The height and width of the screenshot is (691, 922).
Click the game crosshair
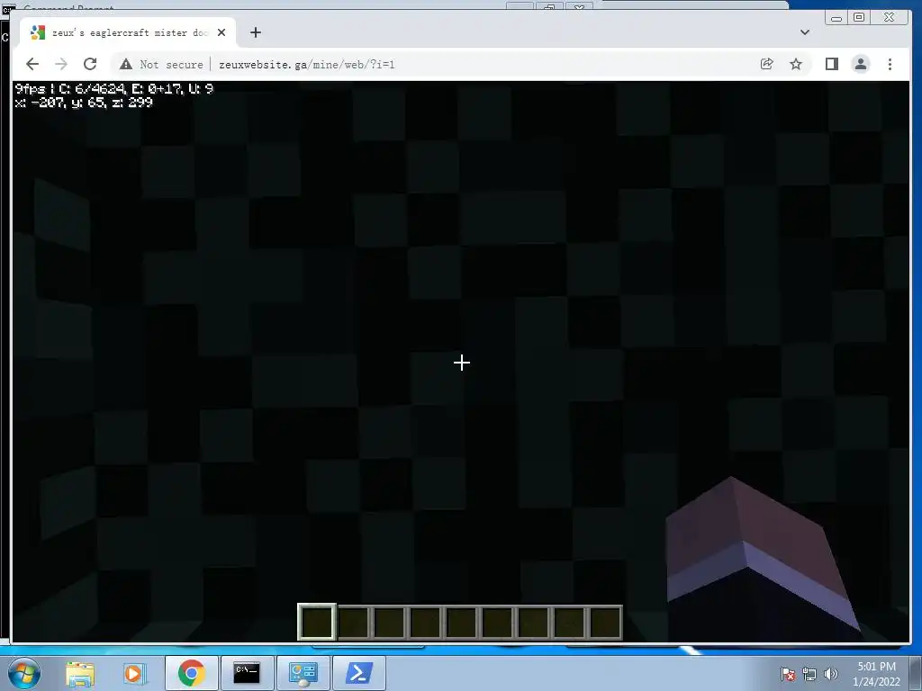pos(462,363)
